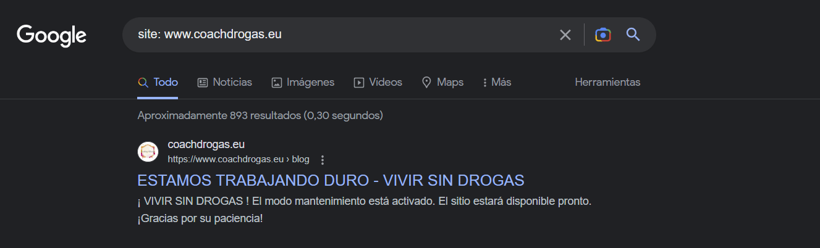Select the Todo tab
Screen dimensions: 820x248
(158, 82)
